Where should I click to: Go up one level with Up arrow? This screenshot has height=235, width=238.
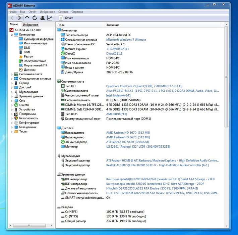[x=27, y=18]
